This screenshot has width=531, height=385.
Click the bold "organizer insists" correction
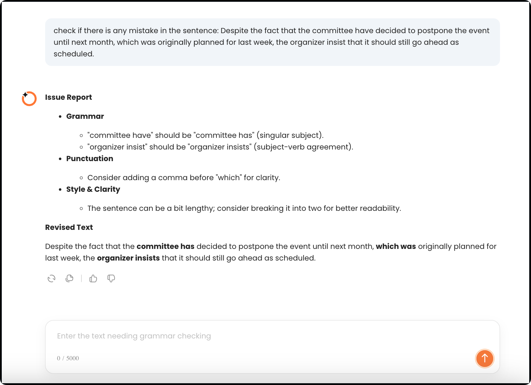click(x=128, y=258)
